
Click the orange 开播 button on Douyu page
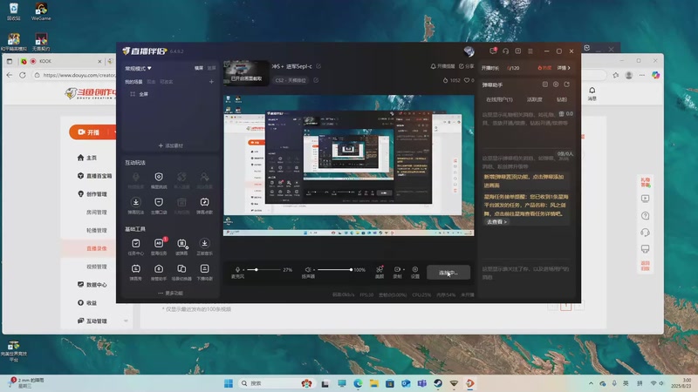pos(92,132)
